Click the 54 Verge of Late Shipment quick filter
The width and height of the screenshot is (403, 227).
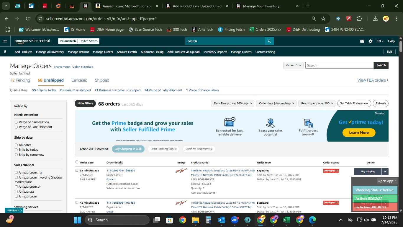(163, 90)
